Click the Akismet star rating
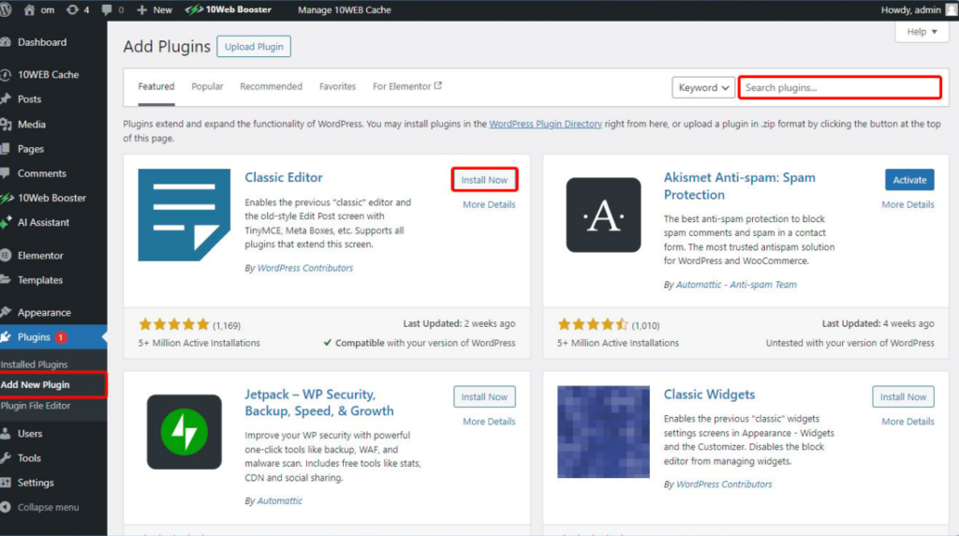This screenshot has width=959, height=536. [593, 324]
